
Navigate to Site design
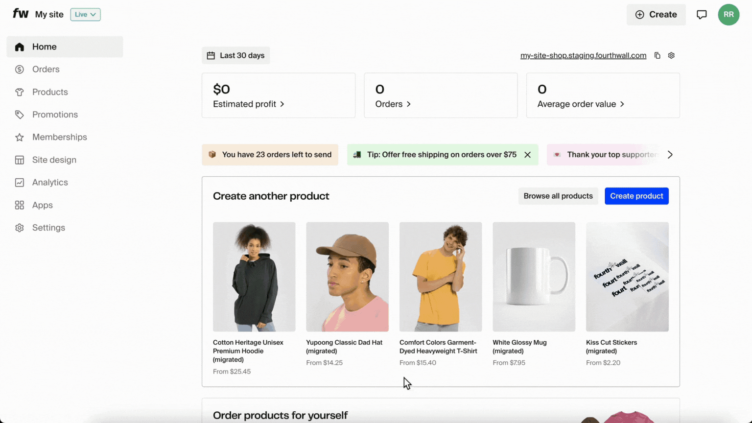(x=54, y=160)
